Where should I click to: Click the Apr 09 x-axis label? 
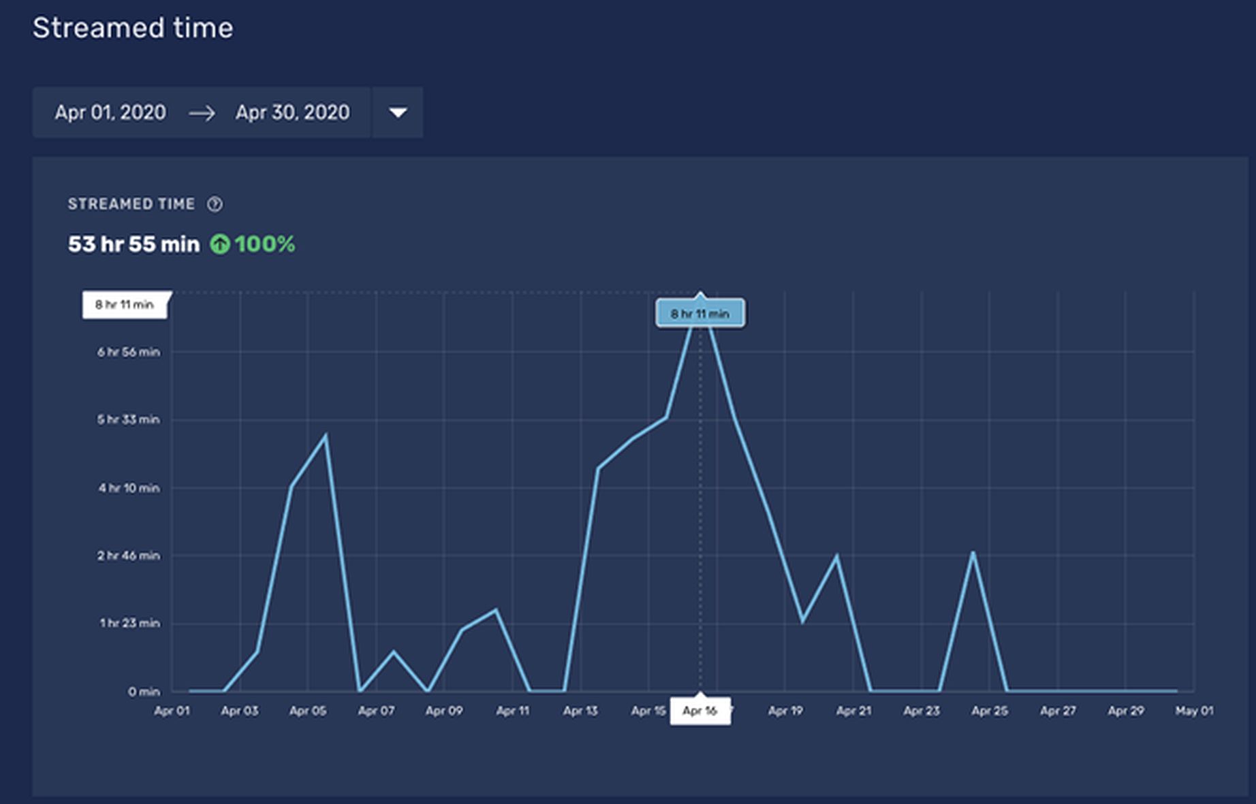444,711
